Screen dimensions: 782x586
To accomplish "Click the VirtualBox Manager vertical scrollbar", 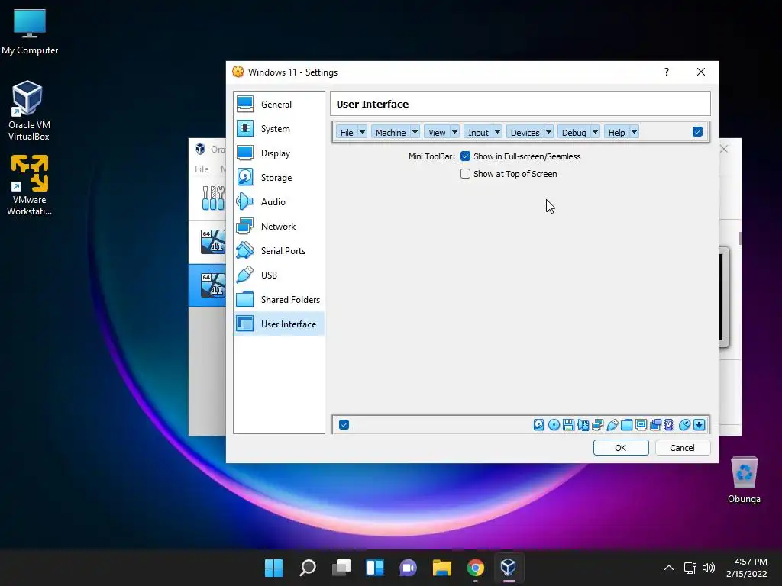I will (x=740, y=238).
